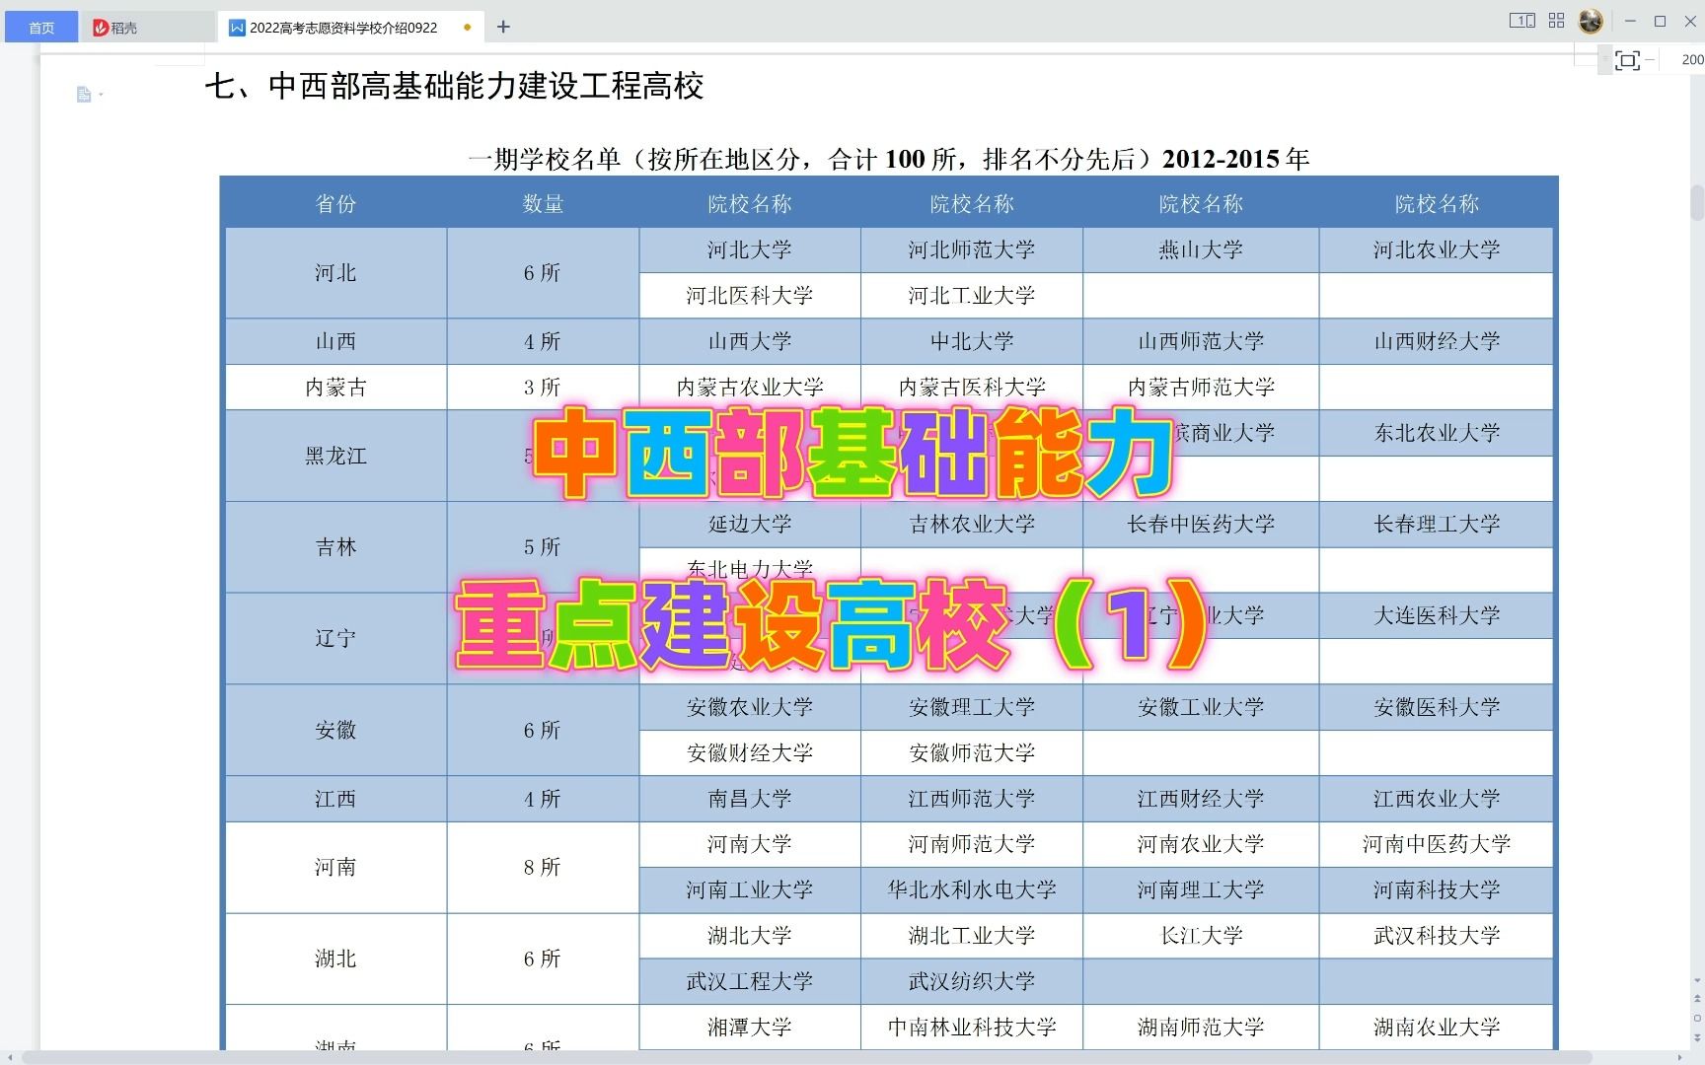Screen dimensions: 1705x1065
Task: Click the 河北大学 cell
Action: click(750, 250)
